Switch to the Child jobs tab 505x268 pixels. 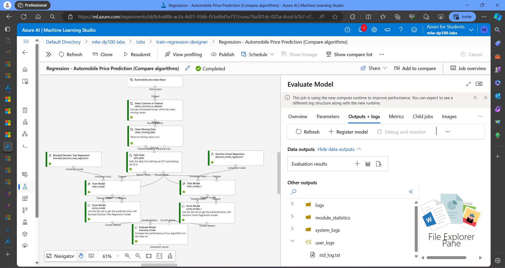point(423,117)
